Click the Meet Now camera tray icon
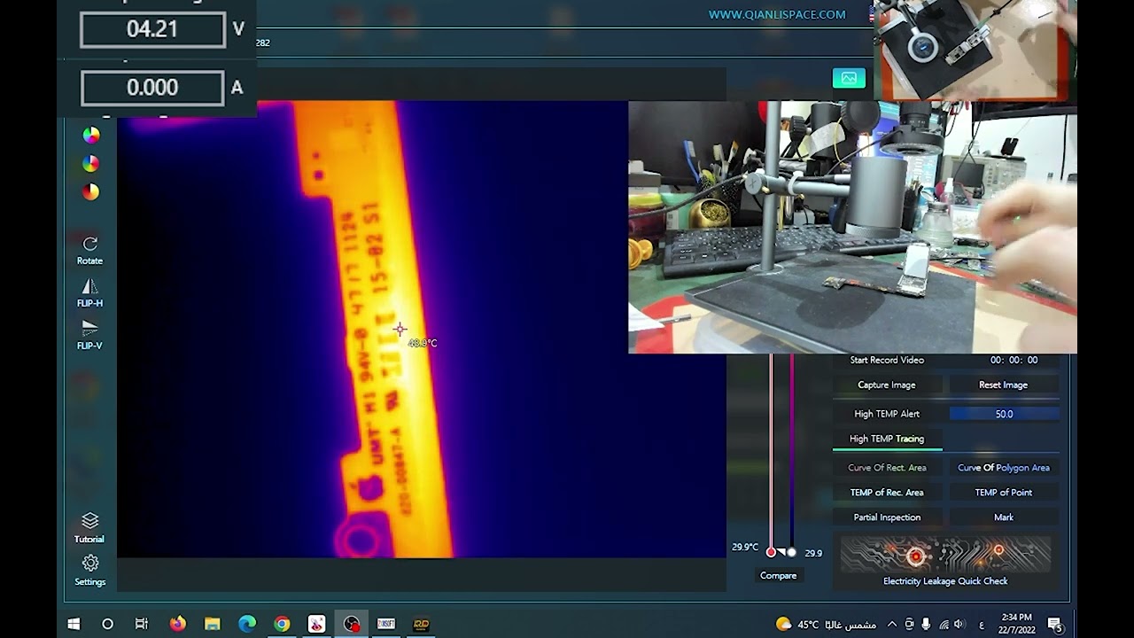Screen dimensions: 1134x638 pyautogui.click(x=909, y=624)
